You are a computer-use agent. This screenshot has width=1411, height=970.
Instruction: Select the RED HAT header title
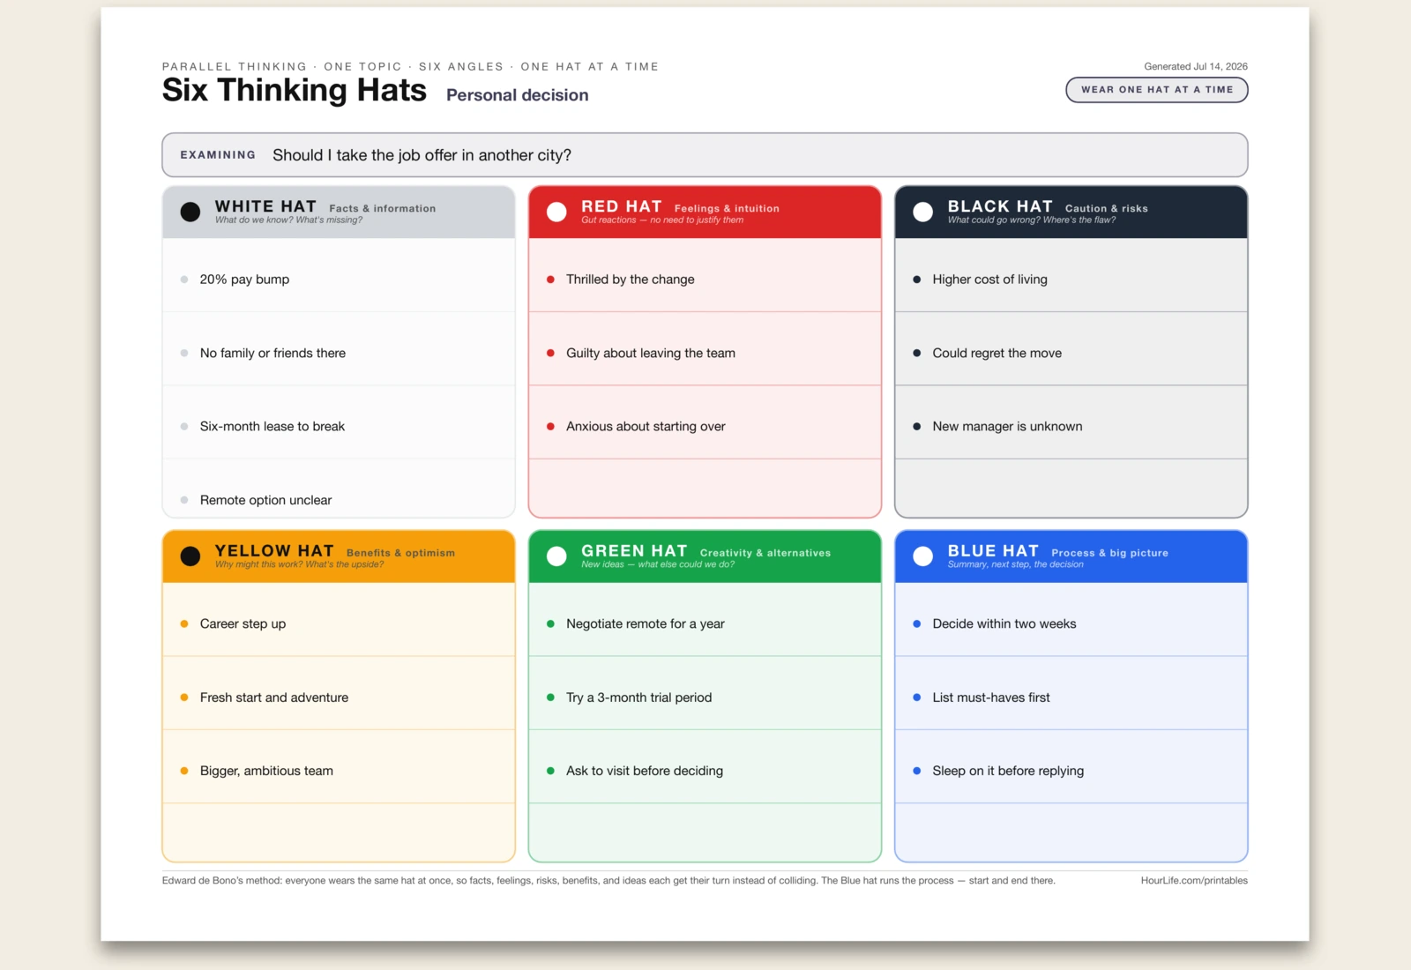(622, 206)
